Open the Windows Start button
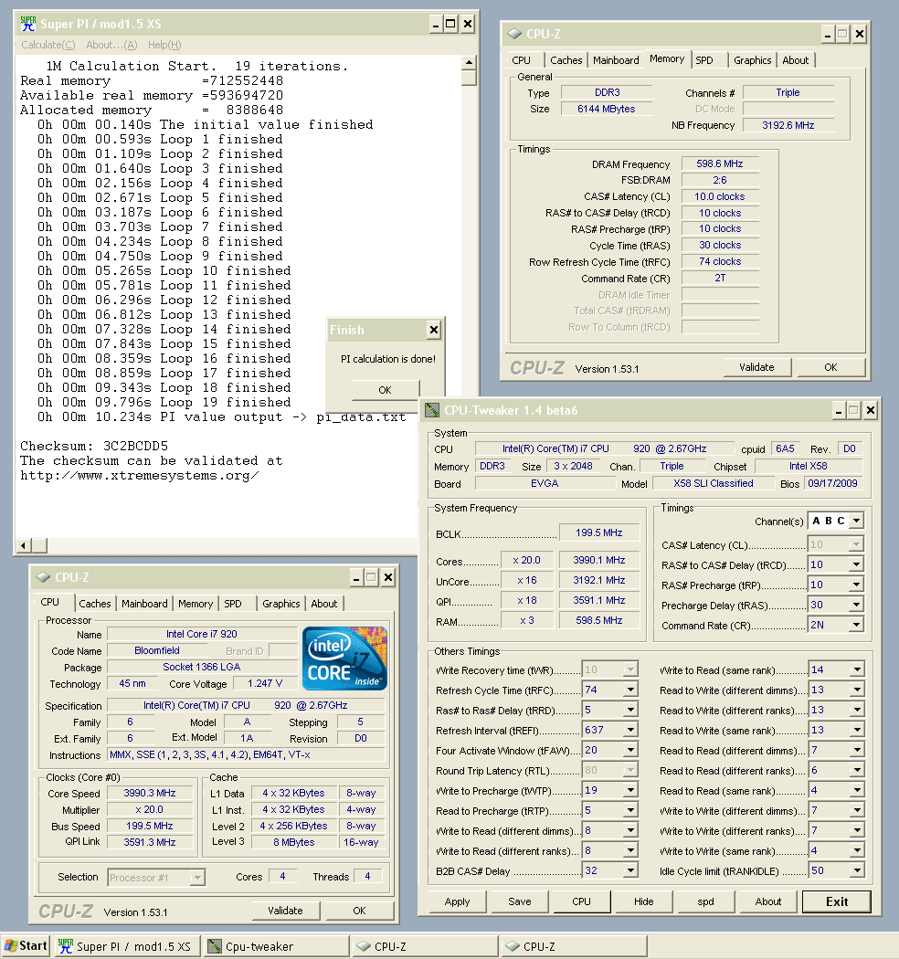The image size is (899, 959). pos(25,945)
